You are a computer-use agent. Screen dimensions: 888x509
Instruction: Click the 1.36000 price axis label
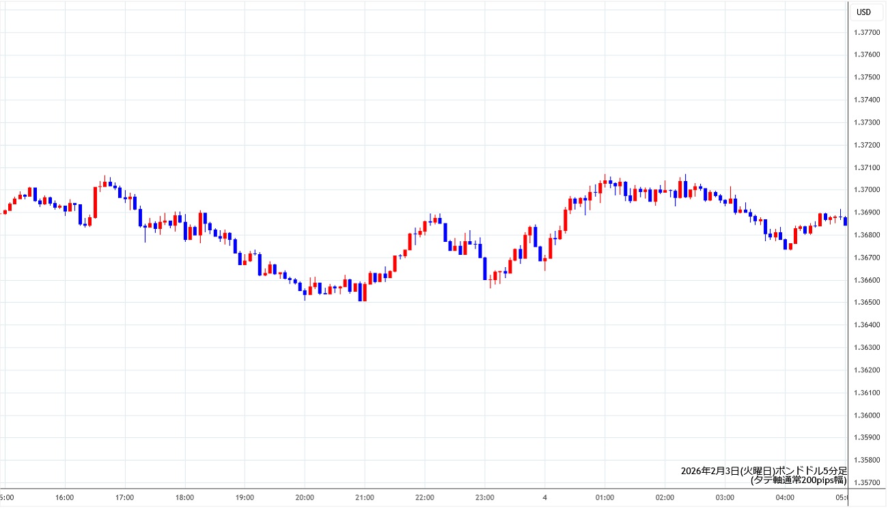pyautogui.click(x=866, y=415)
